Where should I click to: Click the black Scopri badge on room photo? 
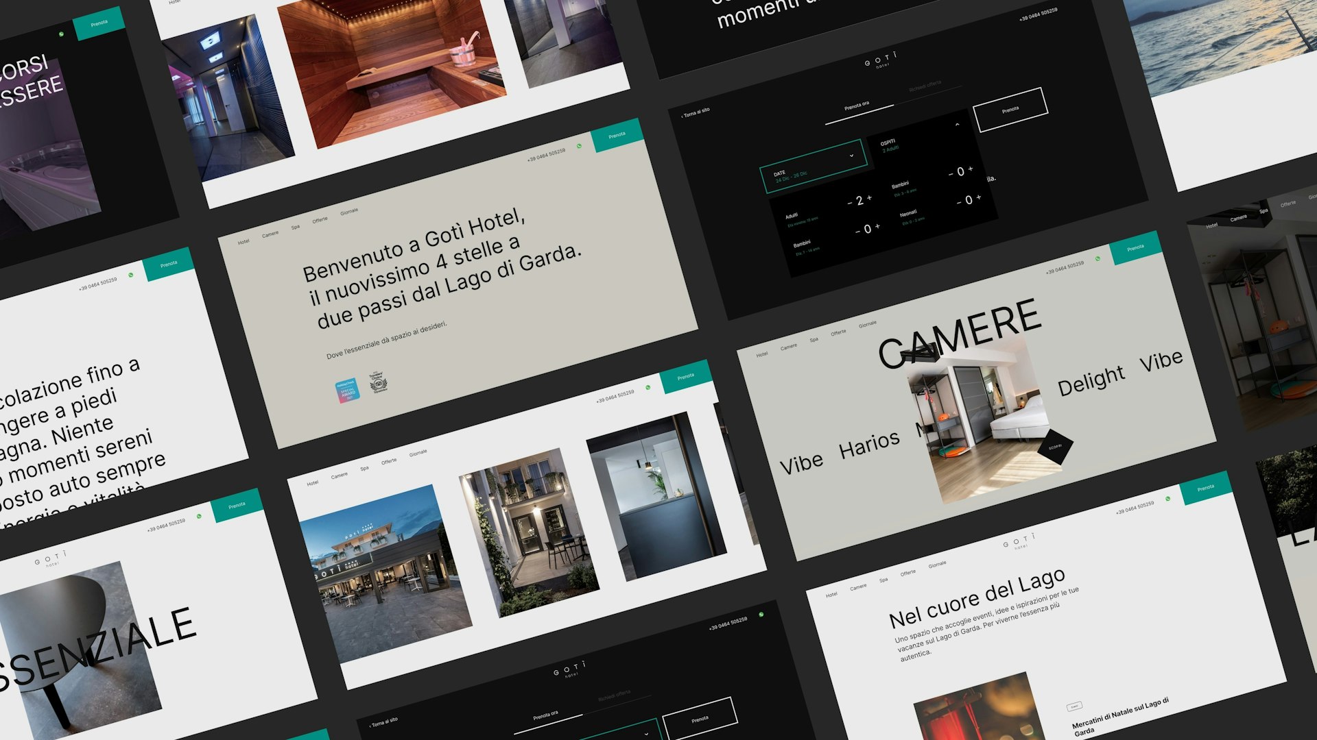[1055, 446]
